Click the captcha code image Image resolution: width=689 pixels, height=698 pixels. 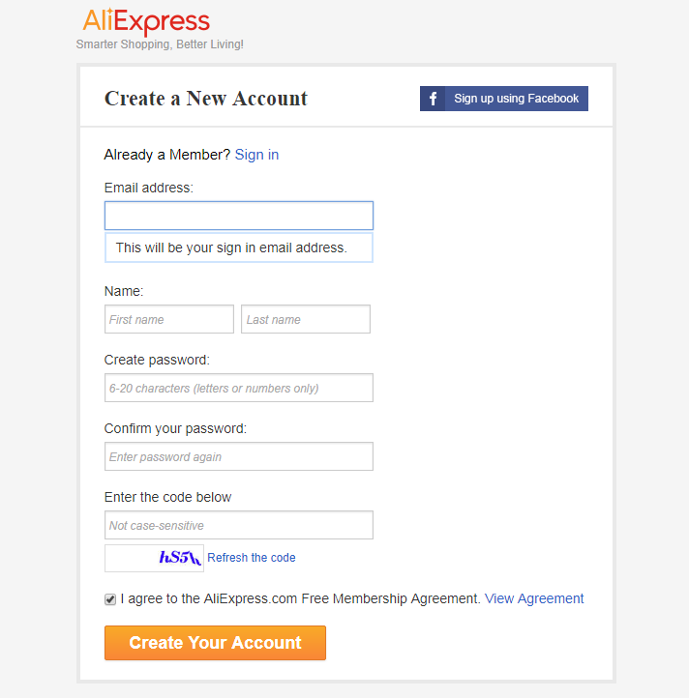tap(155, 558)
